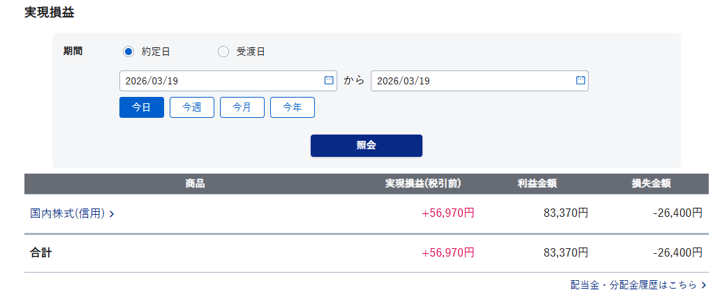The height and width of the screenshot is (297, 715).
Task: Open the 国内株式(信用) details link
Action: pos(68,213)
